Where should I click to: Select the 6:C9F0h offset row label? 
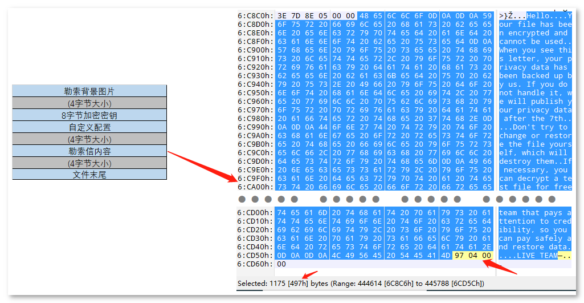pos(254,179)
